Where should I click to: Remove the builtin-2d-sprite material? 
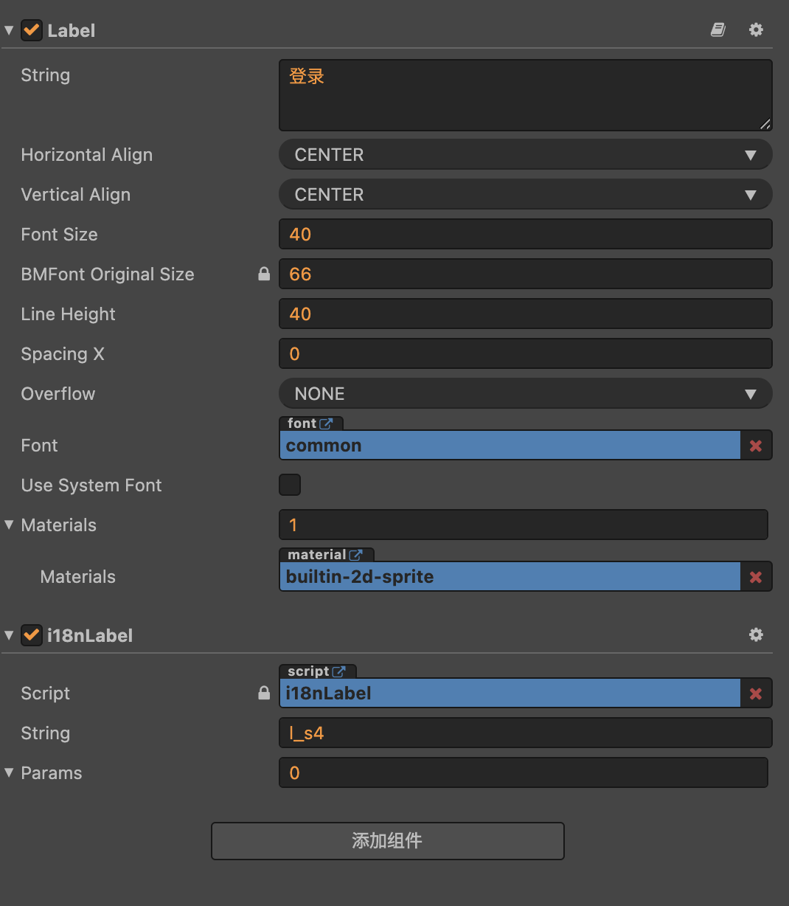[x=756, y=577]
